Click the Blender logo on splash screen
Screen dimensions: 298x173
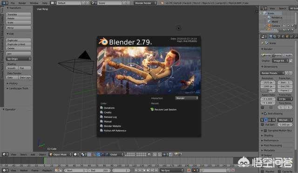pyautogui.click(x=103, y=42)
